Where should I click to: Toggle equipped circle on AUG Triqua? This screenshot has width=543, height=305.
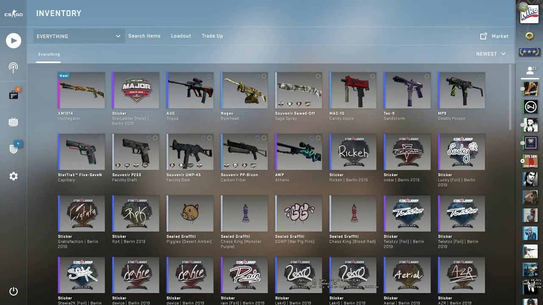point(210,76)
